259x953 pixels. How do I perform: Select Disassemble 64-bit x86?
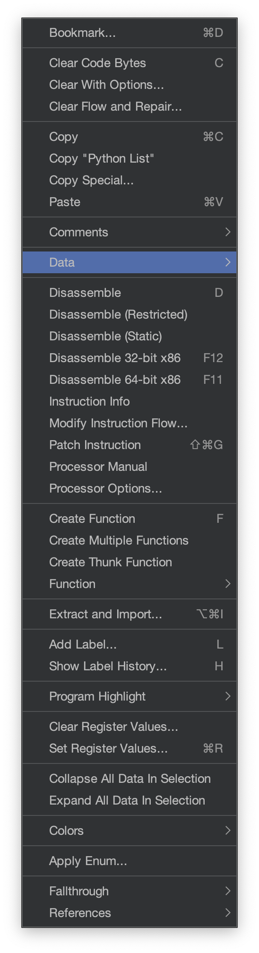coord(129,380)
